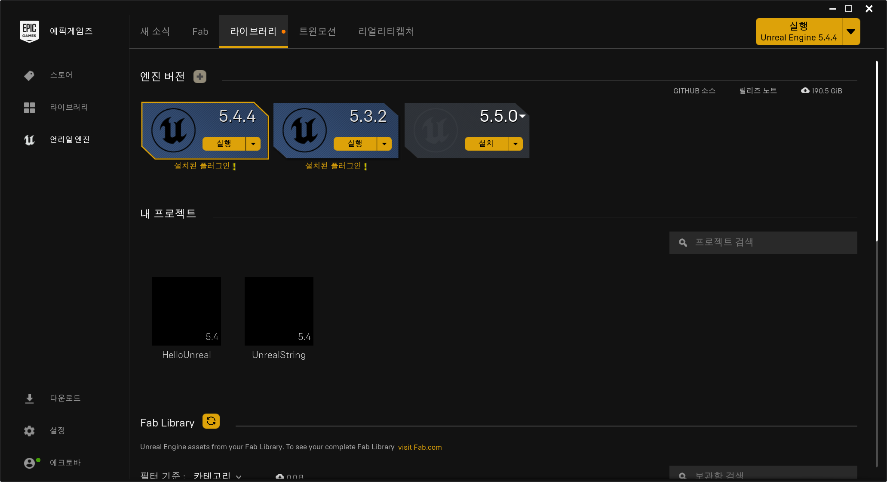Open the 다운로드 download icon

29,399
